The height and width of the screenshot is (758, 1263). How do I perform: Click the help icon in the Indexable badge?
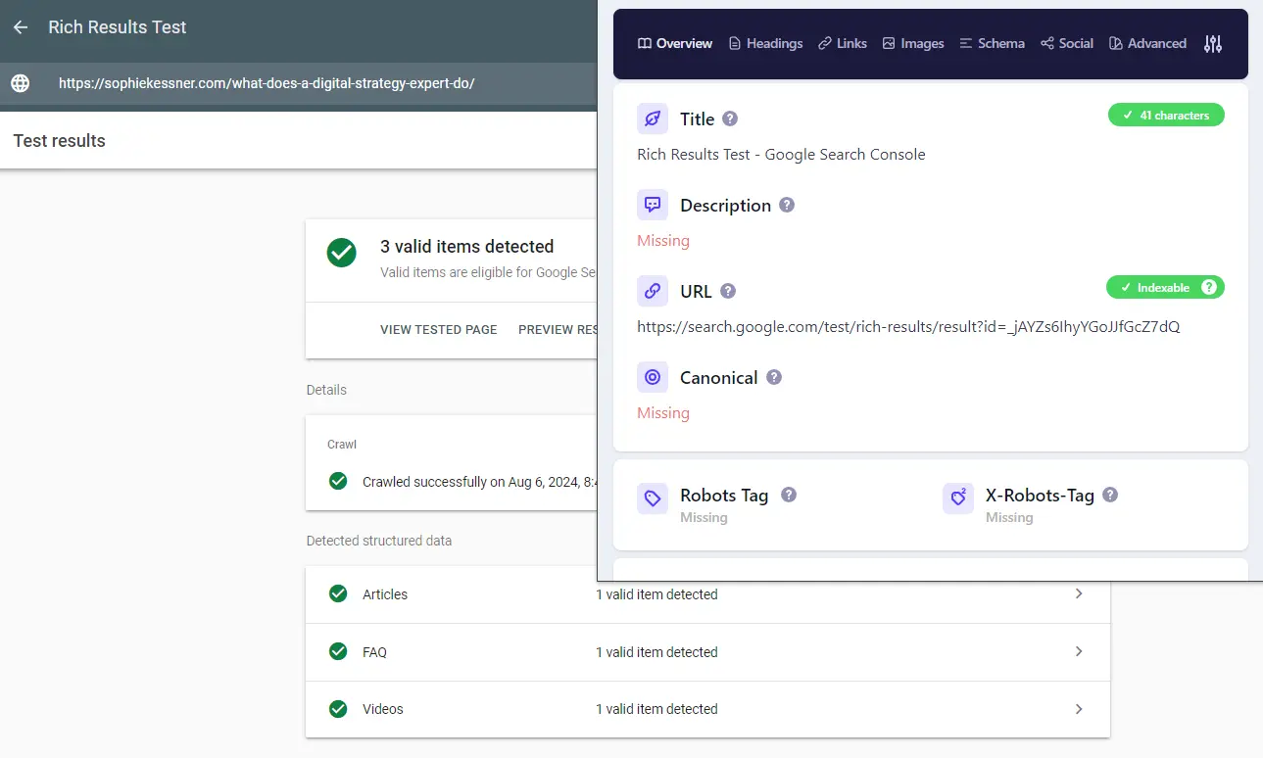point(1209,287)
